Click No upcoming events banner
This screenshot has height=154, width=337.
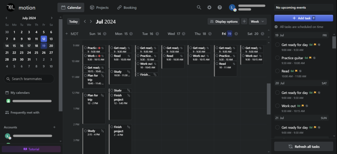point(303,8)
